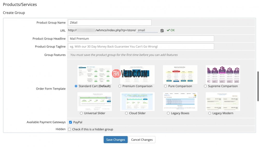The height and width of the screenshot is (147, 259).
Task: Uncheck the PayPal payment gateway
Action: tap(70, 122)
